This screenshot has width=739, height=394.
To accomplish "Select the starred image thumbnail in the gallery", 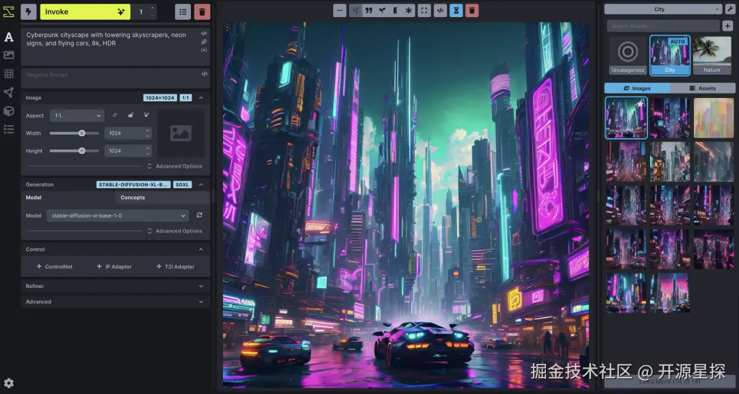I will click(x=625, y=118).
